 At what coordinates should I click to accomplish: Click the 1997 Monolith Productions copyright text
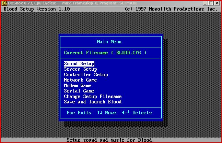[x=171, y=9]
